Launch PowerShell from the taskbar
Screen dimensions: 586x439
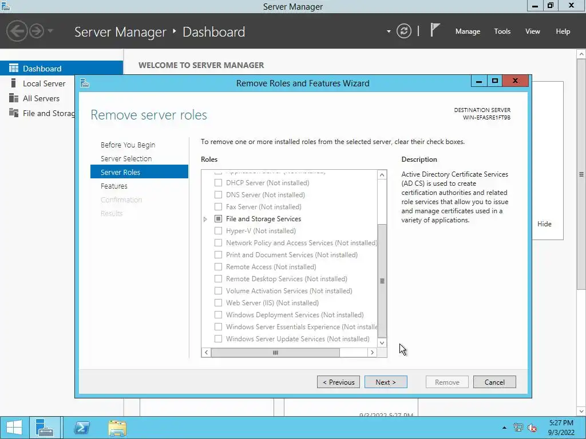[x=81, y=428]
